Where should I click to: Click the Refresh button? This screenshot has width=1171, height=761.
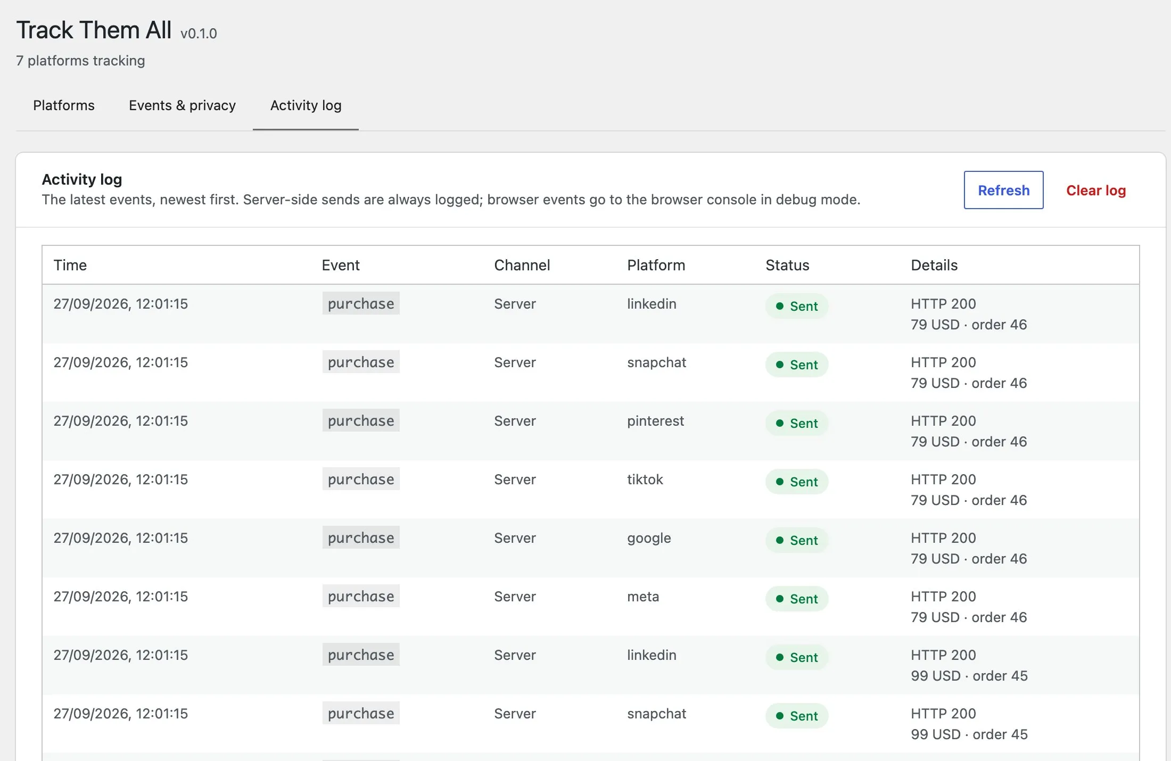1003,190
